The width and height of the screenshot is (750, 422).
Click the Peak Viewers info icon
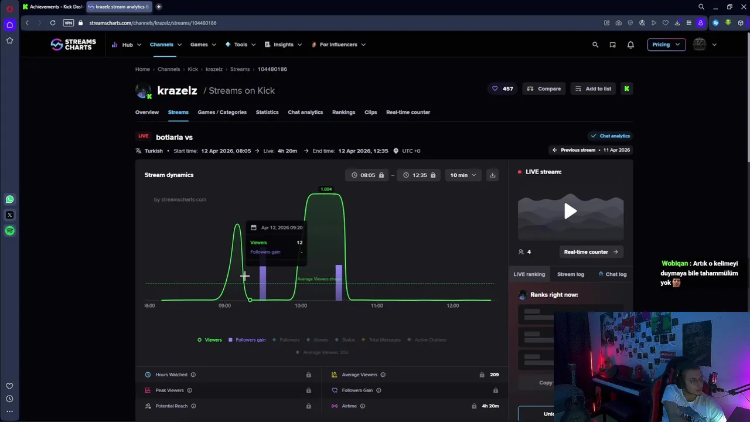tap(189, 390)
